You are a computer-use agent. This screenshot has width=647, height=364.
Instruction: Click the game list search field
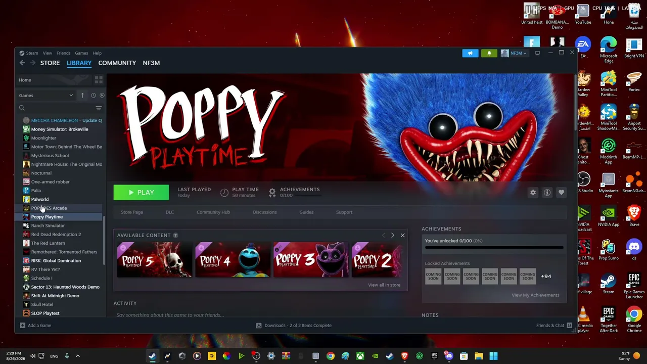[x=56, y=108]
